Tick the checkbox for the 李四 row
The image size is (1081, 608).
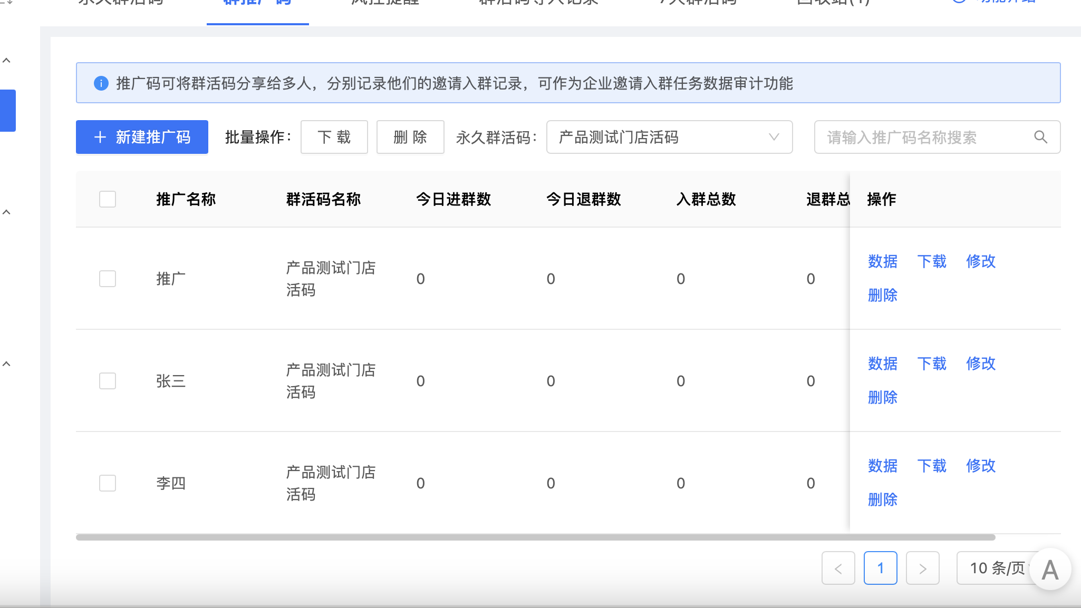point(108,483)
